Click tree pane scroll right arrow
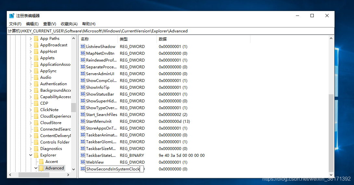 click(x=68, y=175)
